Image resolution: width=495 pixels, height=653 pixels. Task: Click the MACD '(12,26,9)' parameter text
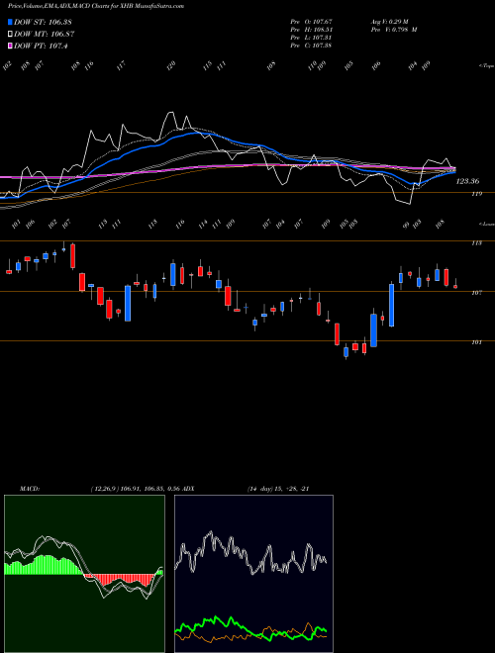pyautogui.click(x=105, y=489)
